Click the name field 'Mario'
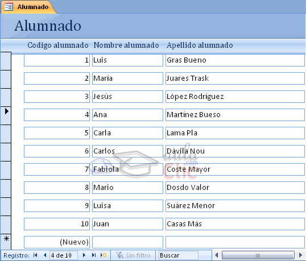Screen dimensions: 306x261 tap(127, 188)
